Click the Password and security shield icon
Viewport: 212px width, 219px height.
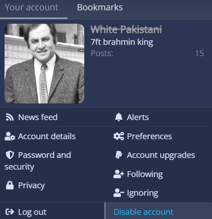10,155
